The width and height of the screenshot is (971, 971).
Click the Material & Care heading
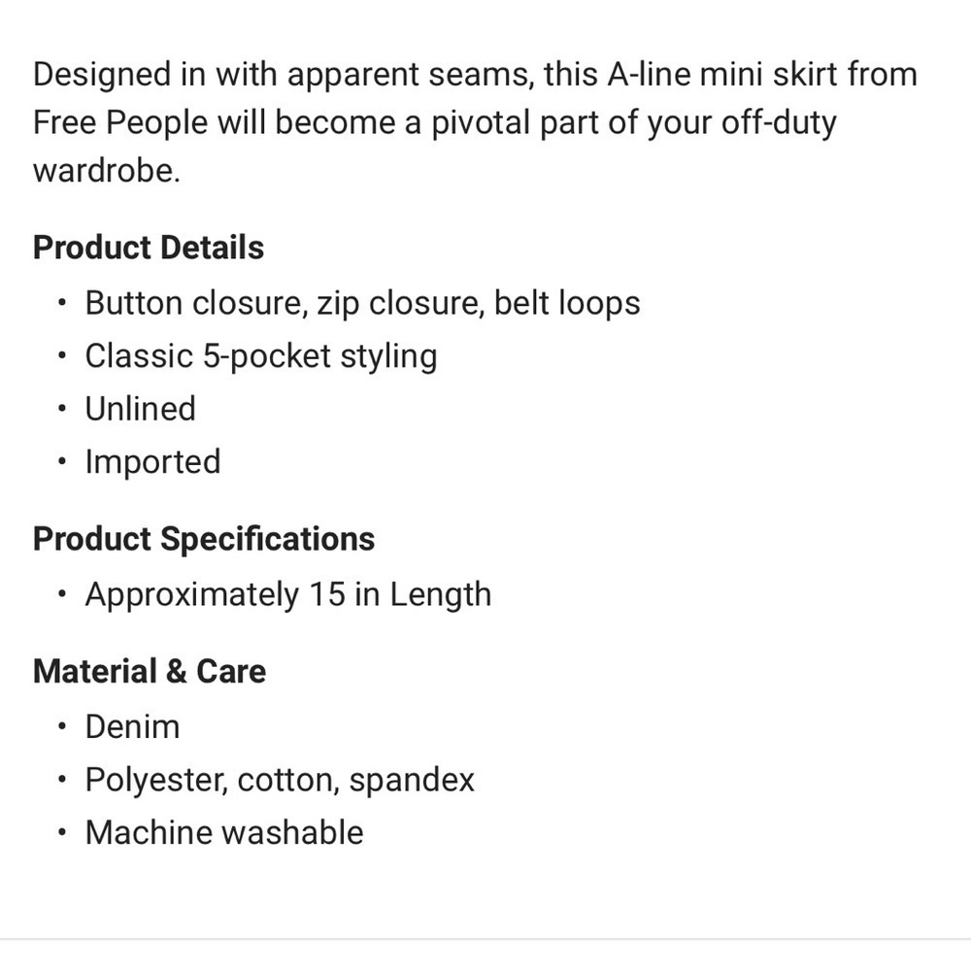pos(150,671)
